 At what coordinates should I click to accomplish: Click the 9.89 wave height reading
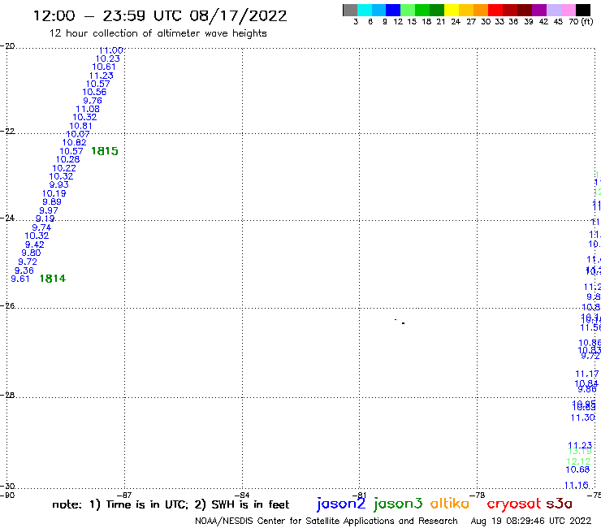[52, 202]
